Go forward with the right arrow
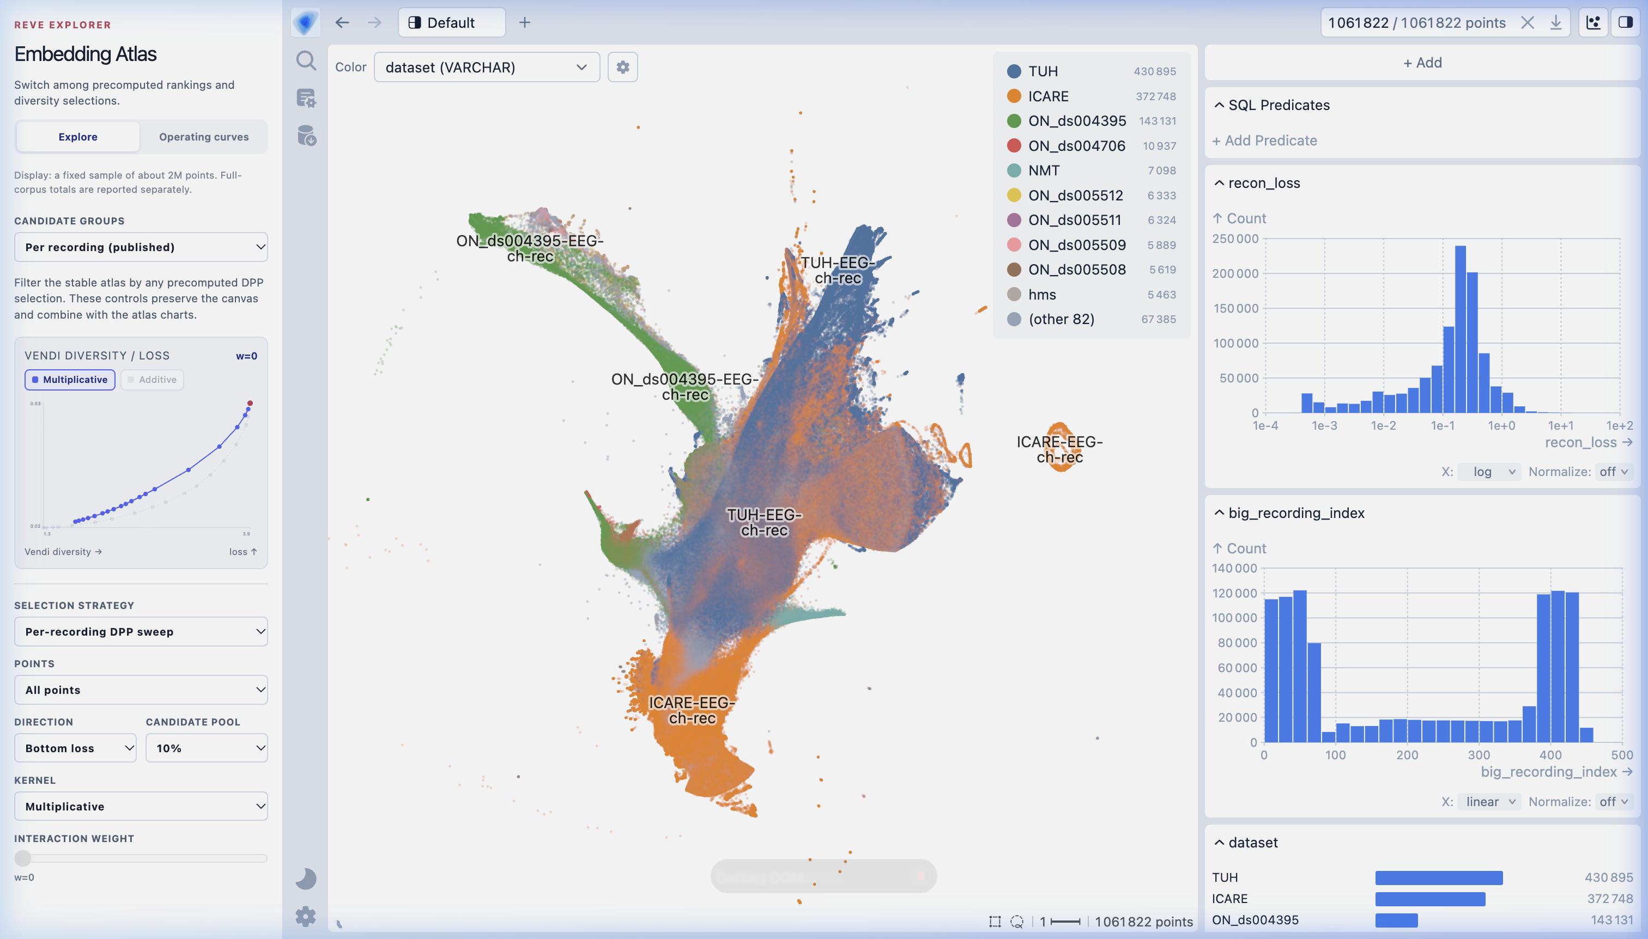The height and width of the screenshot is (939, 1648). point(374,22)
